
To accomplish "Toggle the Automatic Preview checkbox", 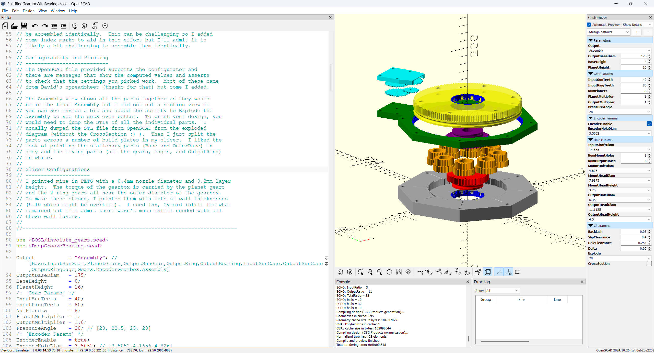I will pos(589,25).
